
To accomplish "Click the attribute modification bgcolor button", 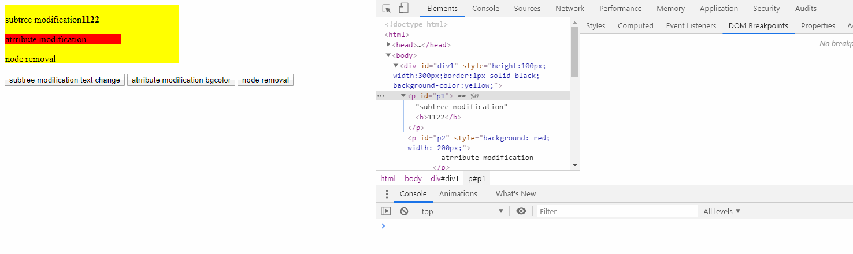I will [x=181, y=80].
